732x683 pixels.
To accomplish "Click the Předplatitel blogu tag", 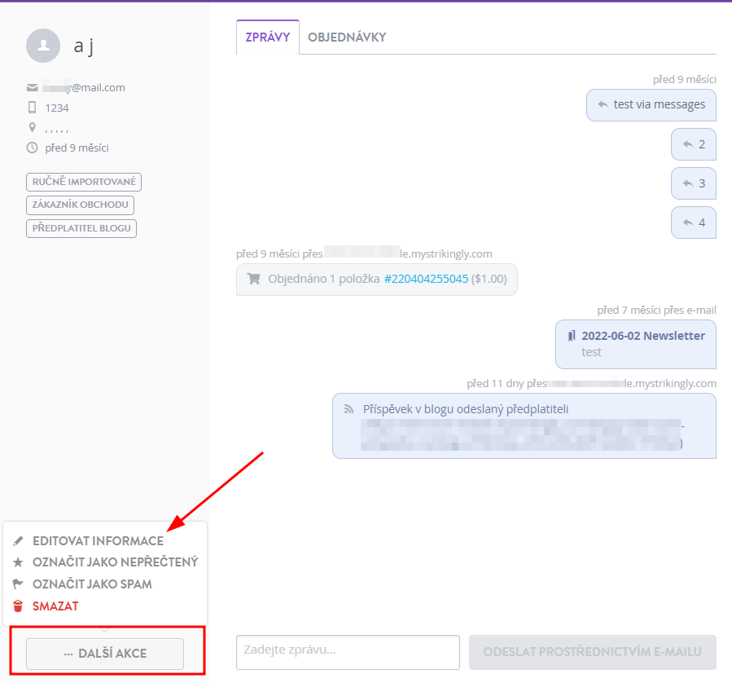I will pos(81,228).
